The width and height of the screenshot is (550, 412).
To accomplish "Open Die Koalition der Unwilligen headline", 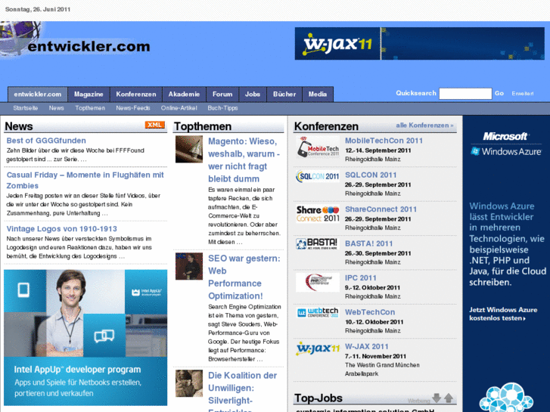I will coord(242,391).
